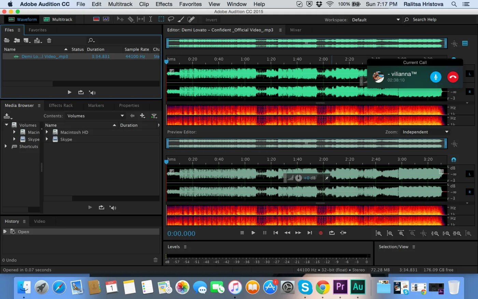This screenshot has width=478, height=299.
Task: Select the Paintbrush Selection tool
Action: (181, 19)
